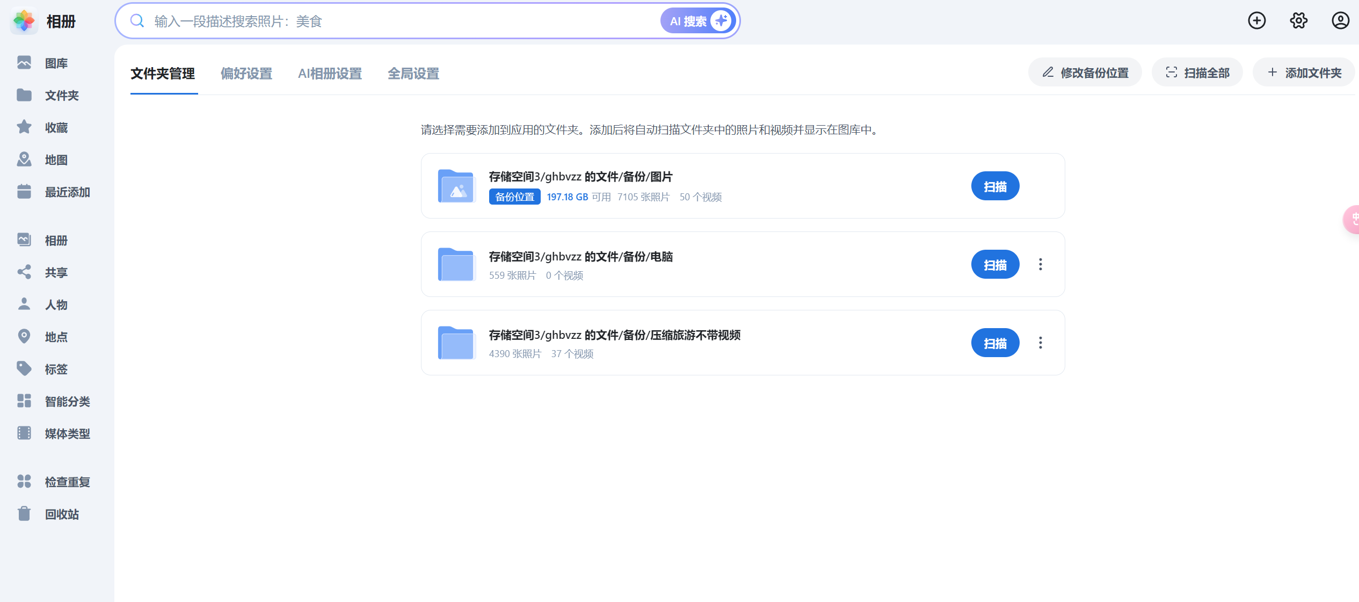
Task: Open Smart Classification in sidebar
Action: [x=24, y=401]
